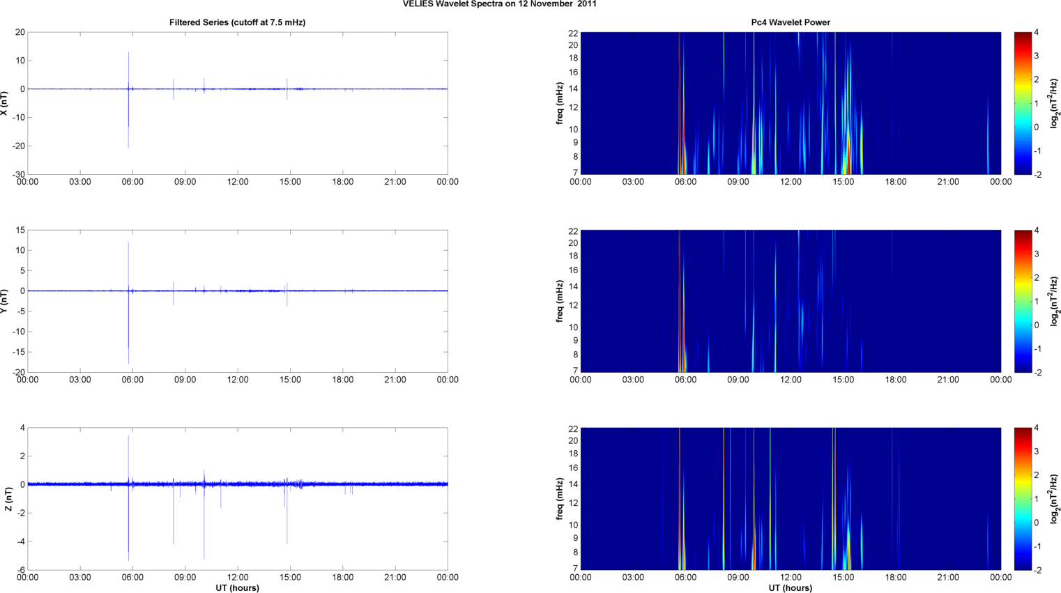This screenshot has width=1061, height=593.
Task: Click the UT (hours) label under Z series
Action: (237, 587)
